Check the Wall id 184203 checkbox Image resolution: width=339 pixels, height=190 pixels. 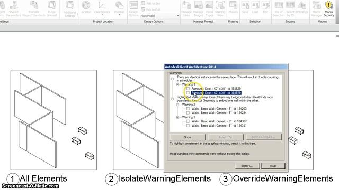coord(188,109)
